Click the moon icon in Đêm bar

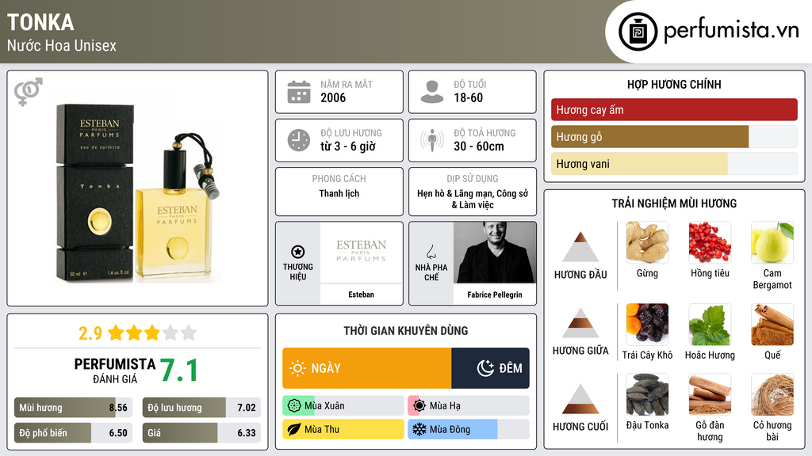pyautogui.click(x=485, y=368)
